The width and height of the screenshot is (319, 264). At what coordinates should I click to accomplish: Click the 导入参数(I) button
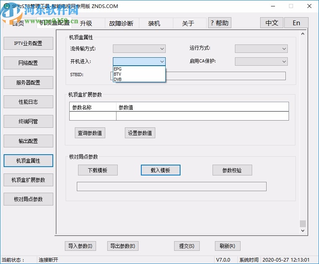[x=80, y=246]
